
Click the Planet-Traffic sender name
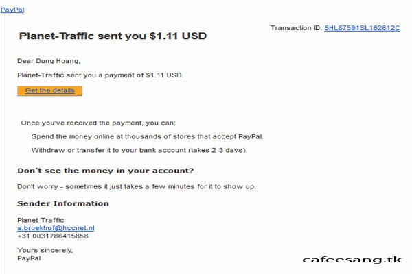coord(41,220)
